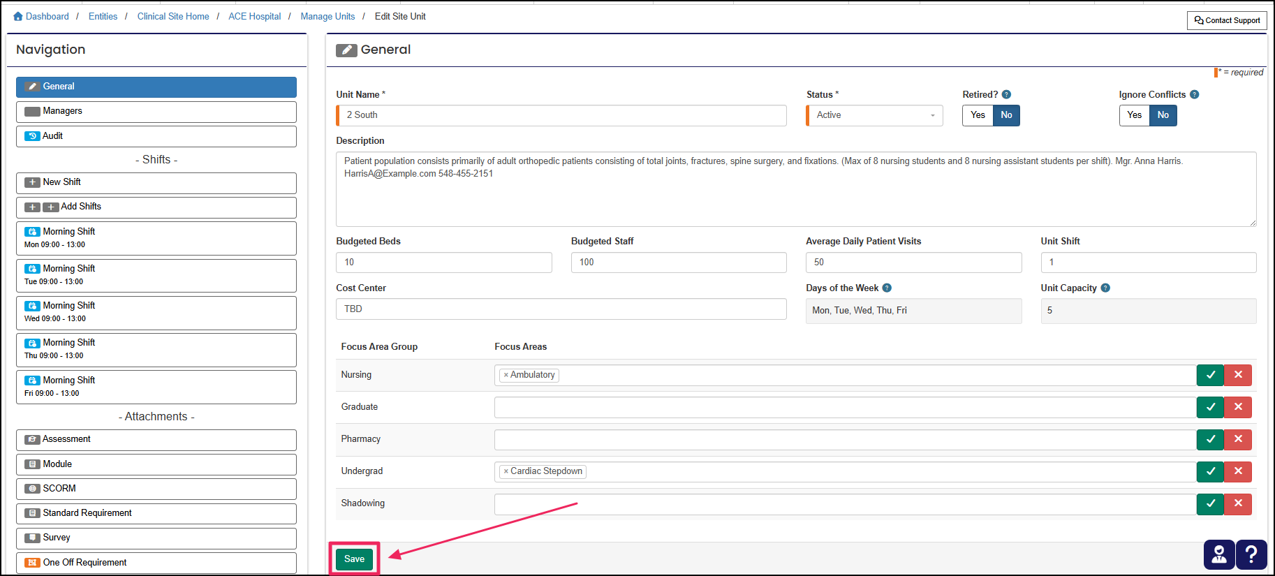Open the help question mark widget
This screenshot has height=576, width=1275.
click(x=1251, y=554)
